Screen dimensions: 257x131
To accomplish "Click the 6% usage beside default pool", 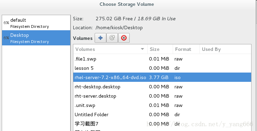I will click(x=6, y=23).
